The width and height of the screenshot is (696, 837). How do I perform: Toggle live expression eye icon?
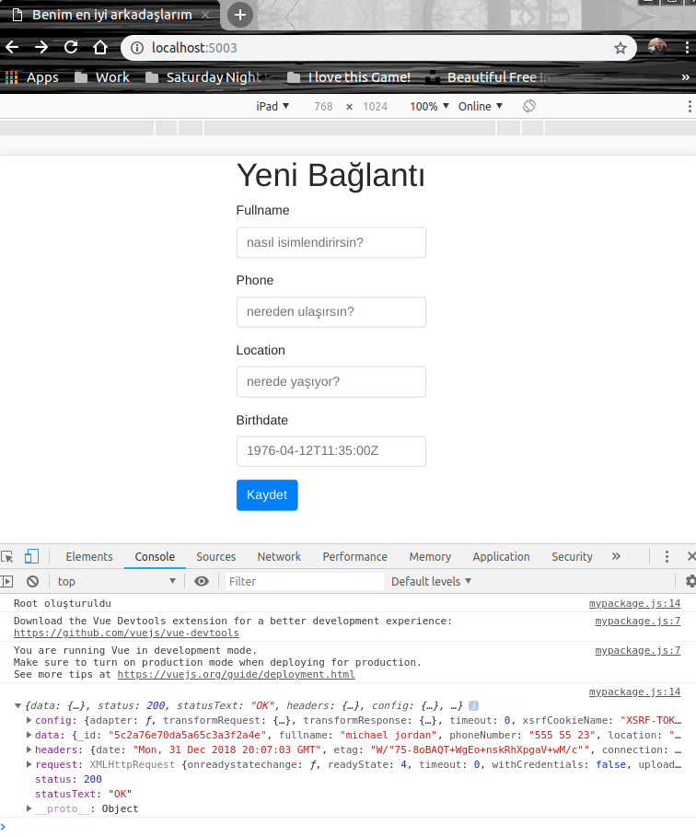[x=202, y=581]
